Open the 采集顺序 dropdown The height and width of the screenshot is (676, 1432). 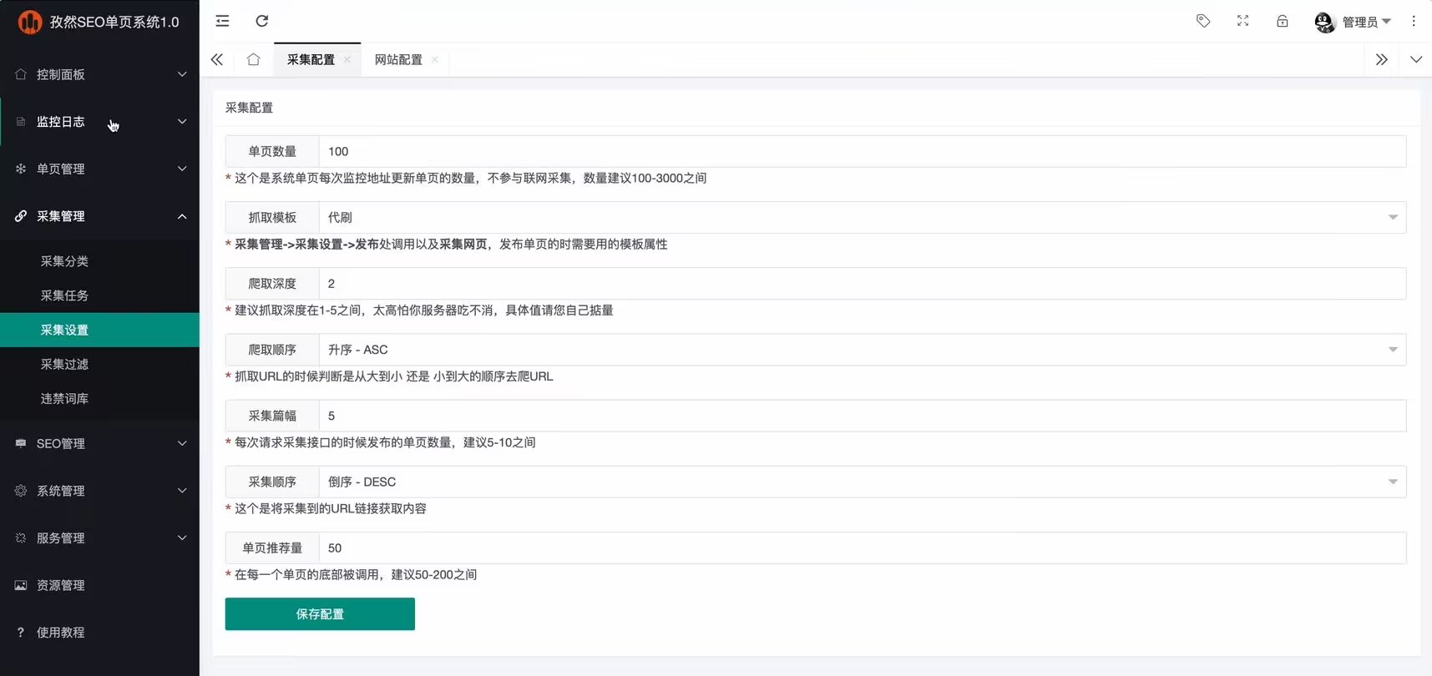coord(863,482)
